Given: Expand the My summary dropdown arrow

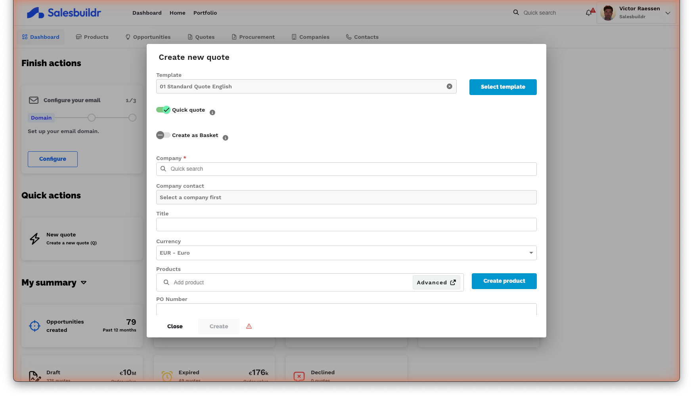Looking at the screenshot, I should point(84,283).
